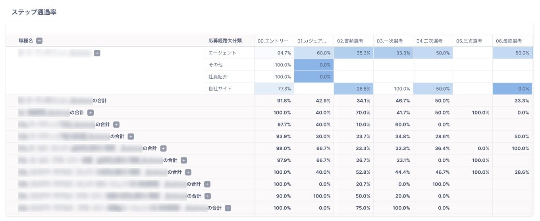
Task: Expand the subtotal row with 20.7% 書類選考
Action: (x=207, y=184)
